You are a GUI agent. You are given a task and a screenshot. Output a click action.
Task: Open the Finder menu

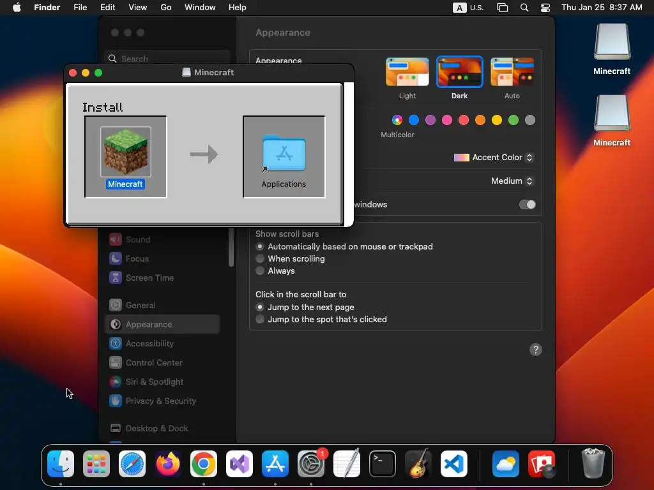tap(47, 8)
